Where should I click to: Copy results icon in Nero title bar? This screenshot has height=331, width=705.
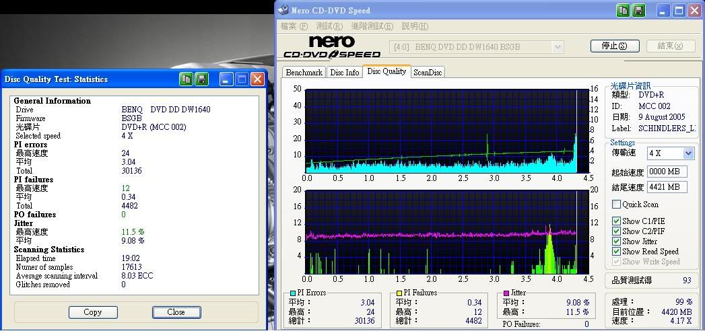[623, 11]
